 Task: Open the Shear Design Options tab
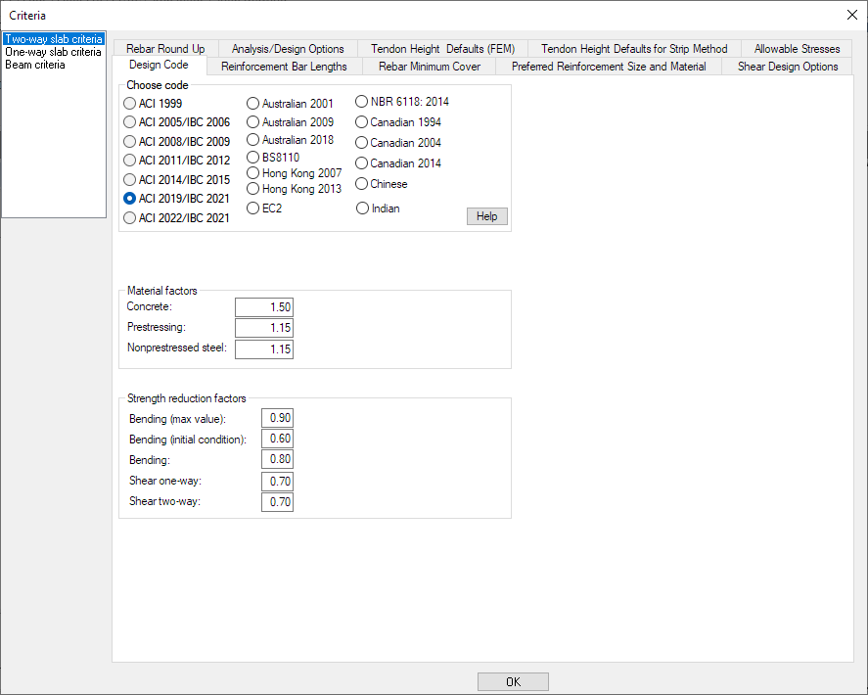[x=787, y=67]
